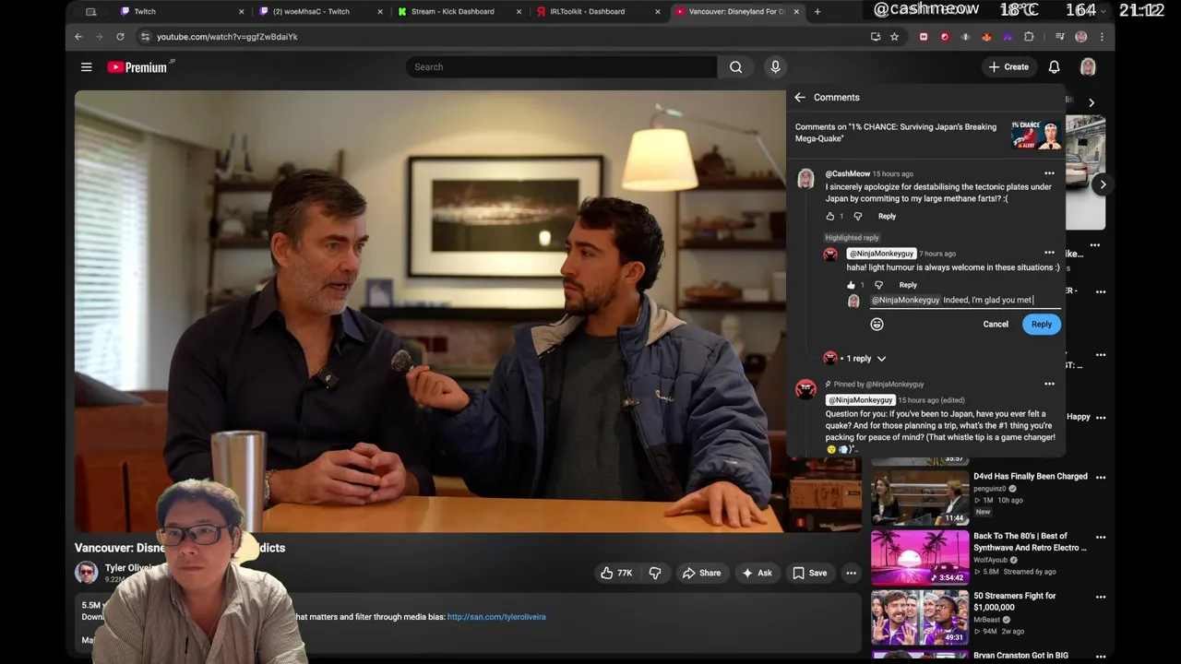Open options for NinjaMonkeyguy's highlighted reply

(x=1049, y=253)
